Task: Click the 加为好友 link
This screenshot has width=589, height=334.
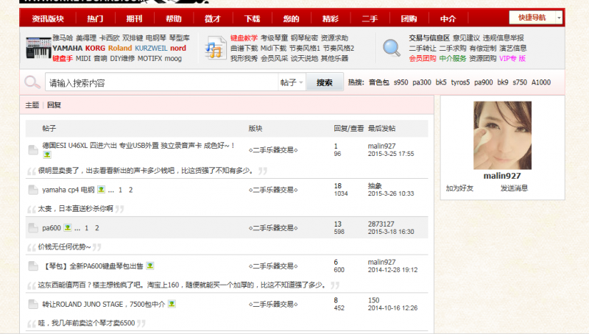Action: [460, 188]
